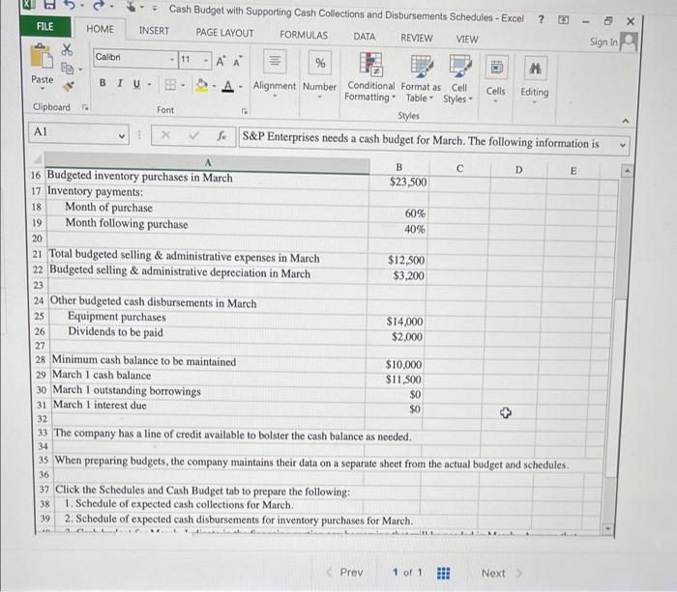677x592 pixels.
Task: Switch to the HOME tab
Action: 101,29
